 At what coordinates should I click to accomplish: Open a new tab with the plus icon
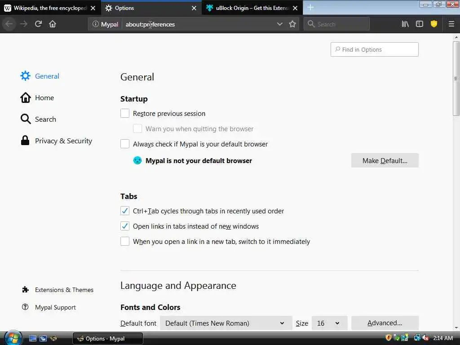pyautogui.click(x=310, y=7)
